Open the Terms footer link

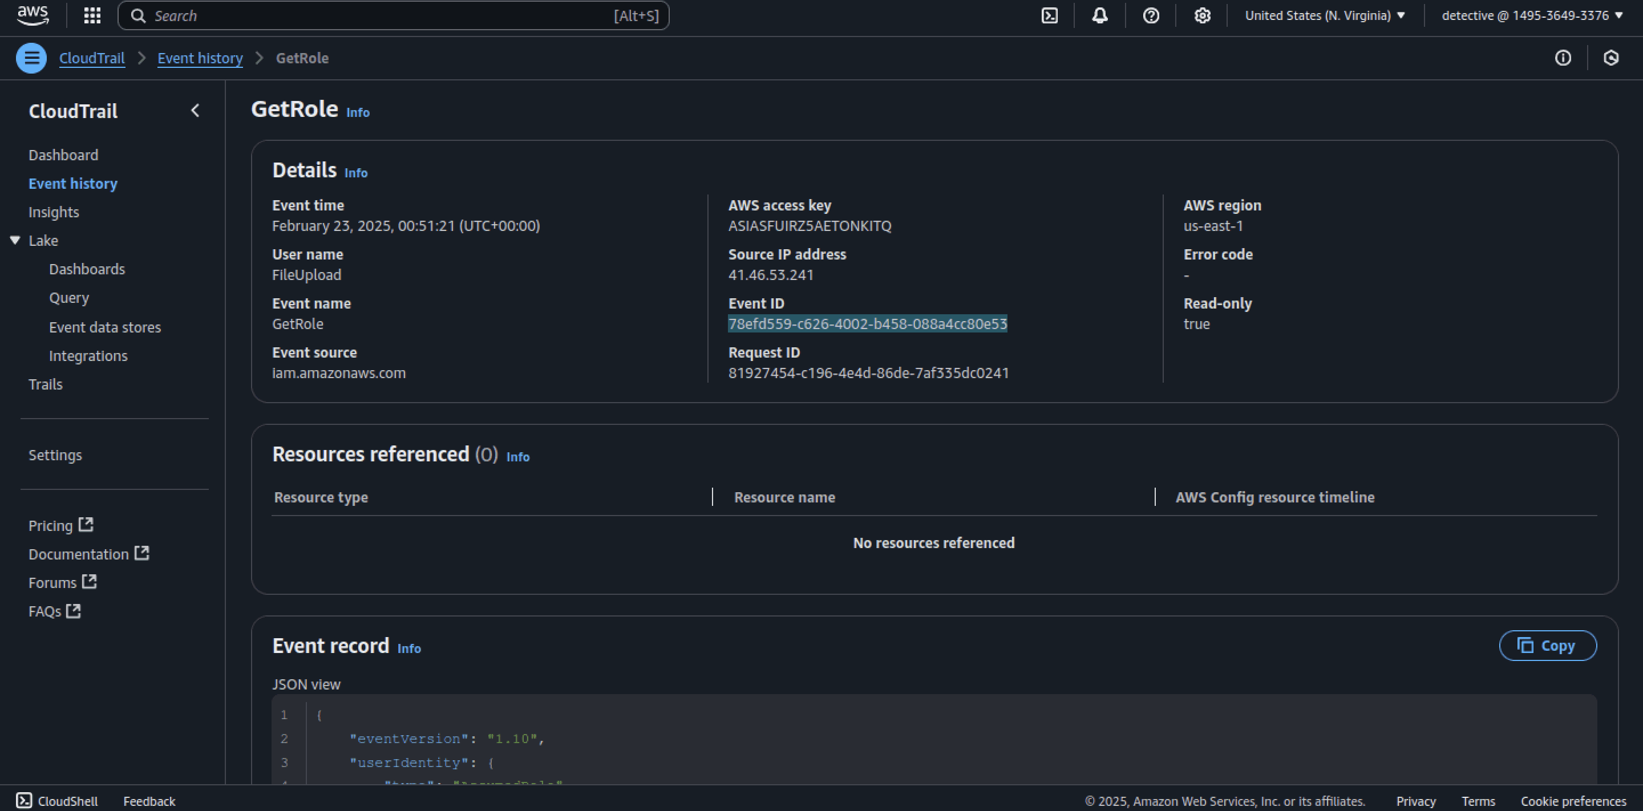1479,801
